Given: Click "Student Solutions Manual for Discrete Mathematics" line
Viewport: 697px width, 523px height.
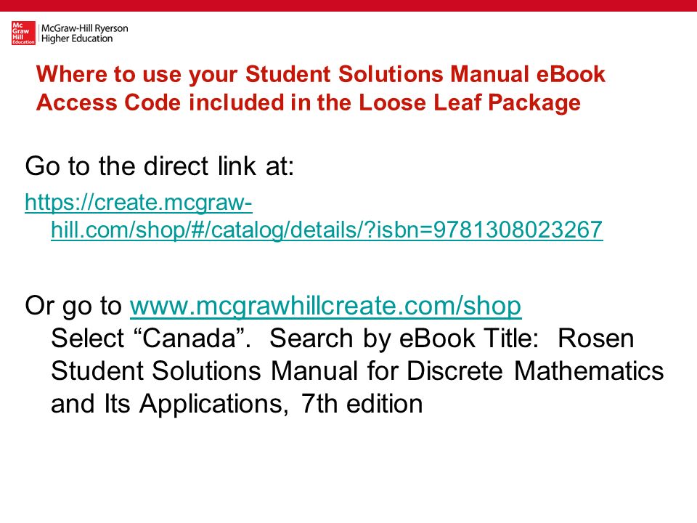Looking at the screenshot, I should tap(357, 371).
